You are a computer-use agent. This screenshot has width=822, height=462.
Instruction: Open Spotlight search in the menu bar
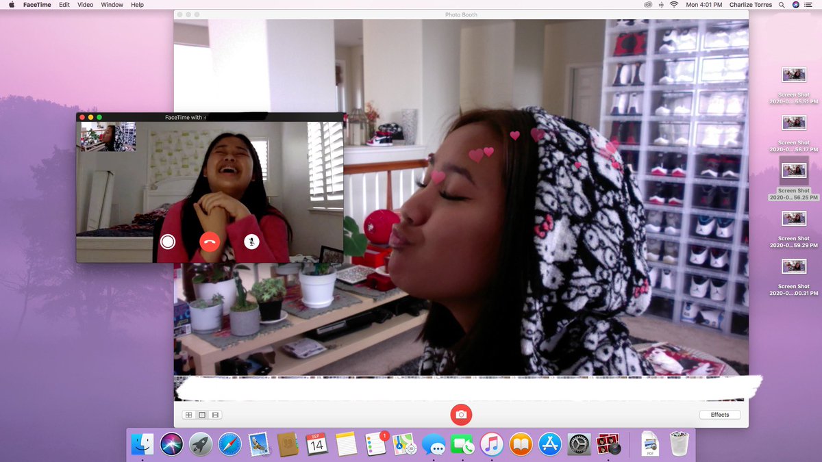[x=782, y=5]
